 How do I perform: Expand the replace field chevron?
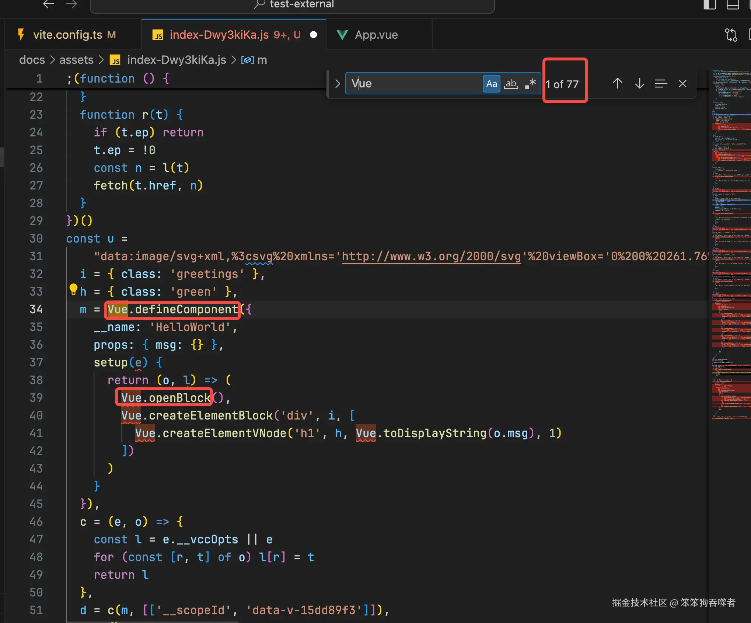tap(338, 84)
